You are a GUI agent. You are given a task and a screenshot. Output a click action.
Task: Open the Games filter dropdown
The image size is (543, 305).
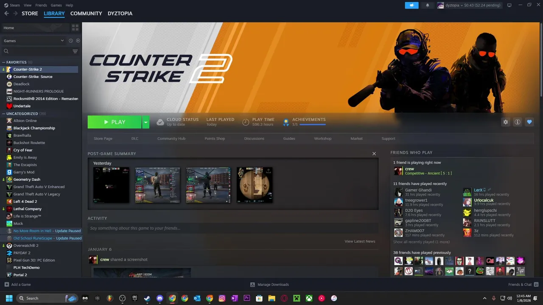[34, 41]
